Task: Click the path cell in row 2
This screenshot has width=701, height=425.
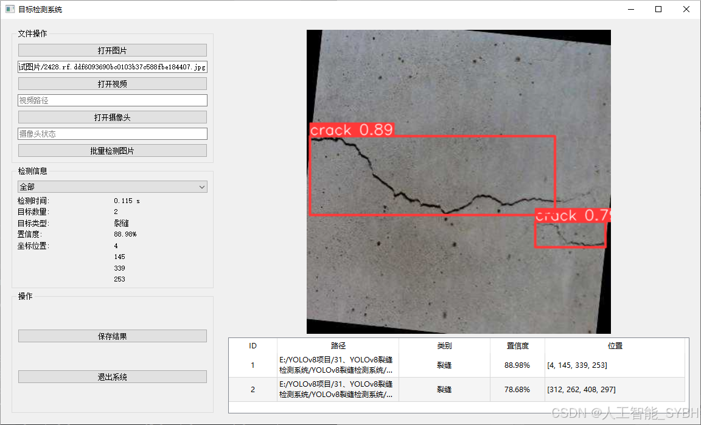Action: (338, 389)
